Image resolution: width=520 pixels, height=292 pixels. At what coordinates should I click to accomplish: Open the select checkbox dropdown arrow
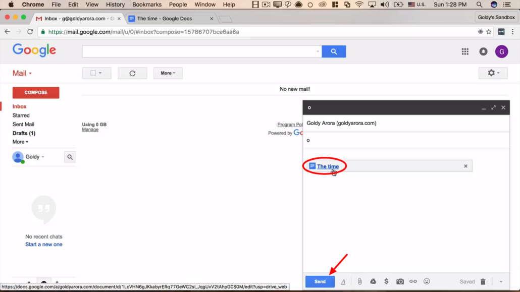(x=100, y=73)
